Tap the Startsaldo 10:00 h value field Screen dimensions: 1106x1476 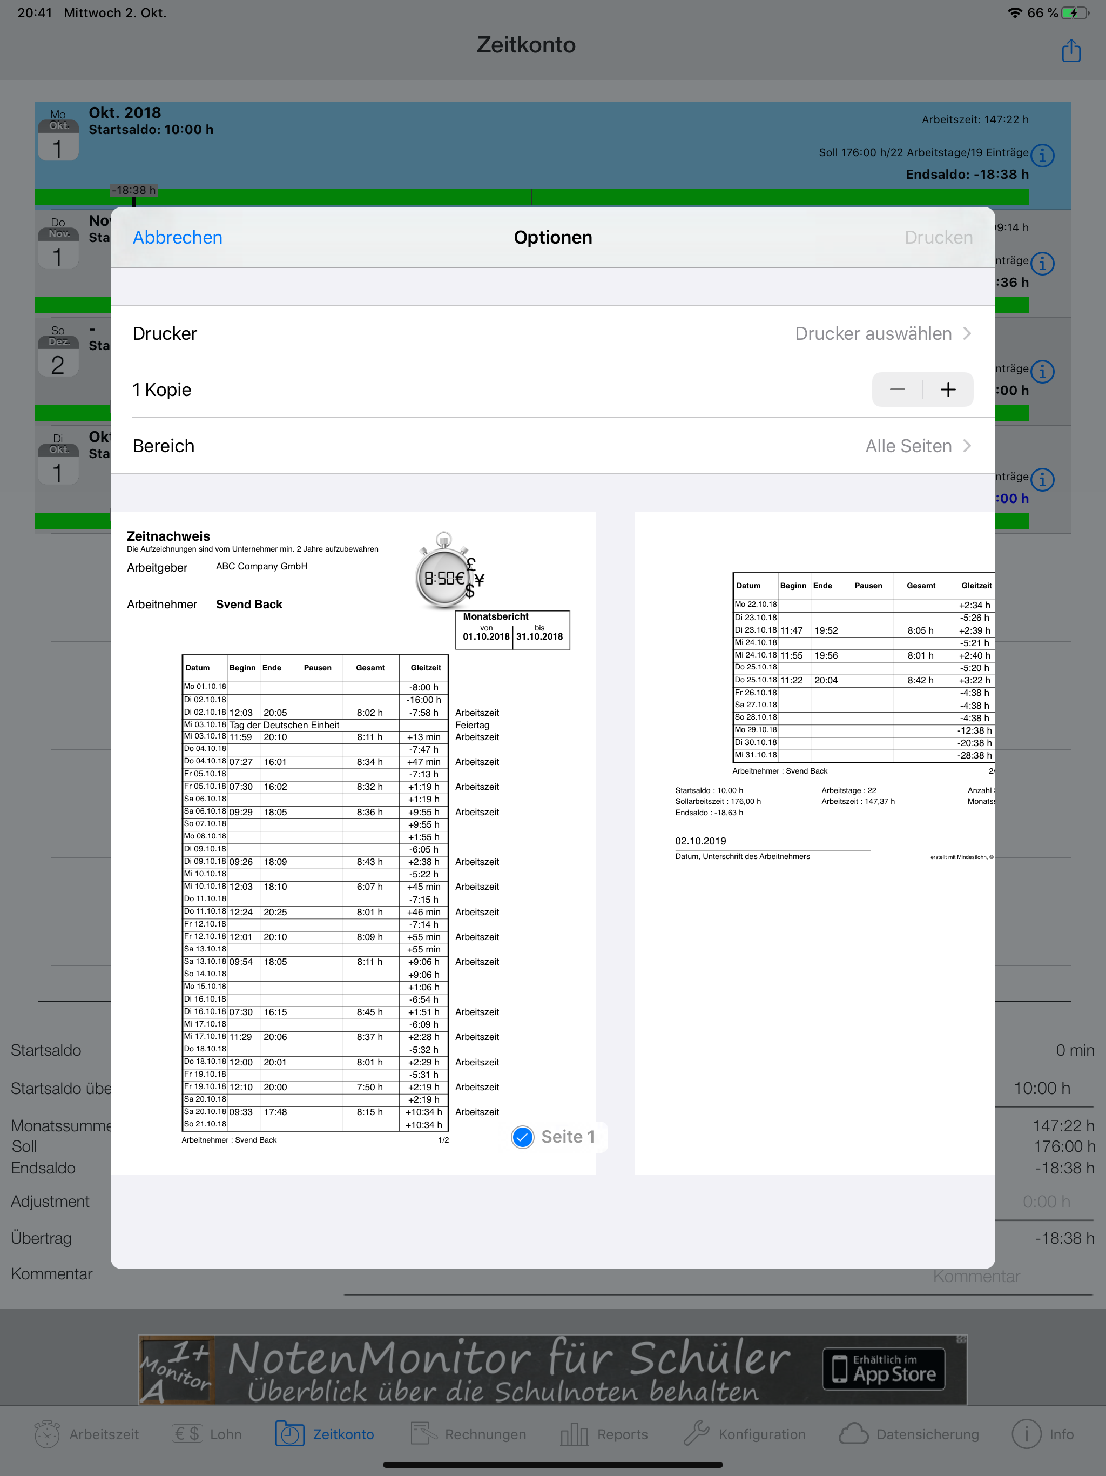1042,1088
